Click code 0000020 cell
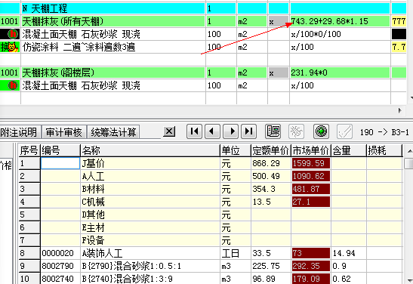Image resolution: width=413 pixels, height=284 pixels. click(60, 253)
